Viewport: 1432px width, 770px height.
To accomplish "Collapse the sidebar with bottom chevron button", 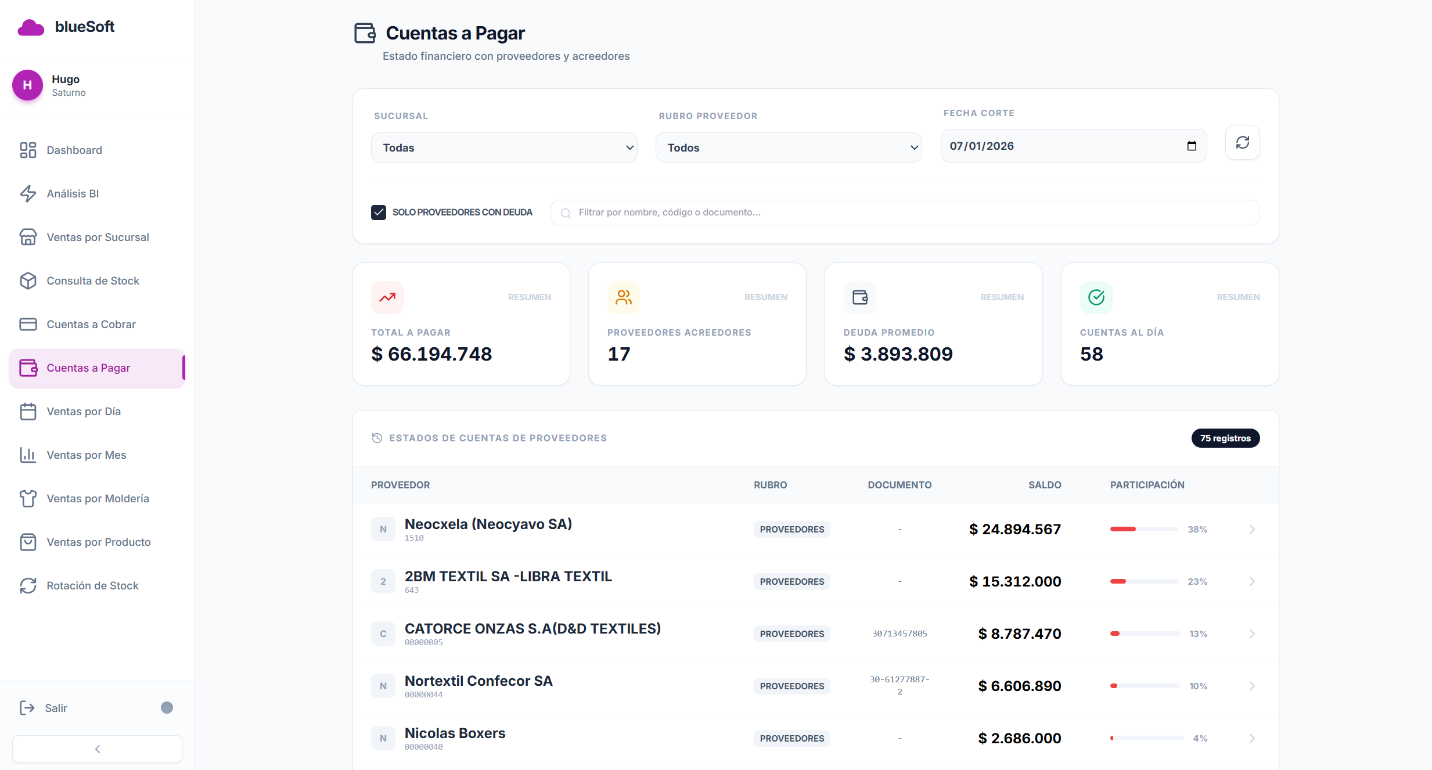I will pos(98,749).
